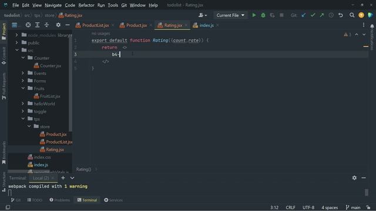Open Notifications bell on right sidebar
This screenshot has width=376, height=211.
tap(372, 26)
